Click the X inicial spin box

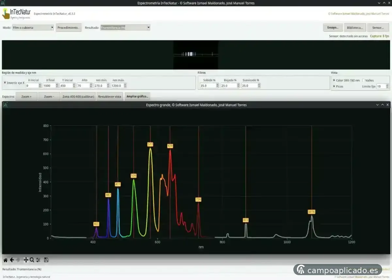pos(33,86)
